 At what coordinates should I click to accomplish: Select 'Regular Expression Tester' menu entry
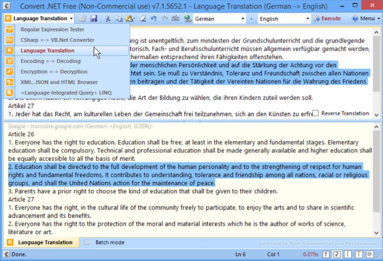[52, 29]
